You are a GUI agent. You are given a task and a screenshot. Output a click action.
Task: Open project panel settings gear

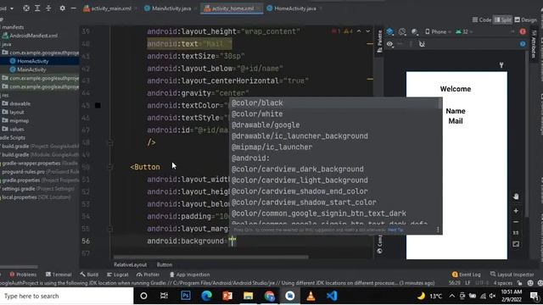coord(62,8)
